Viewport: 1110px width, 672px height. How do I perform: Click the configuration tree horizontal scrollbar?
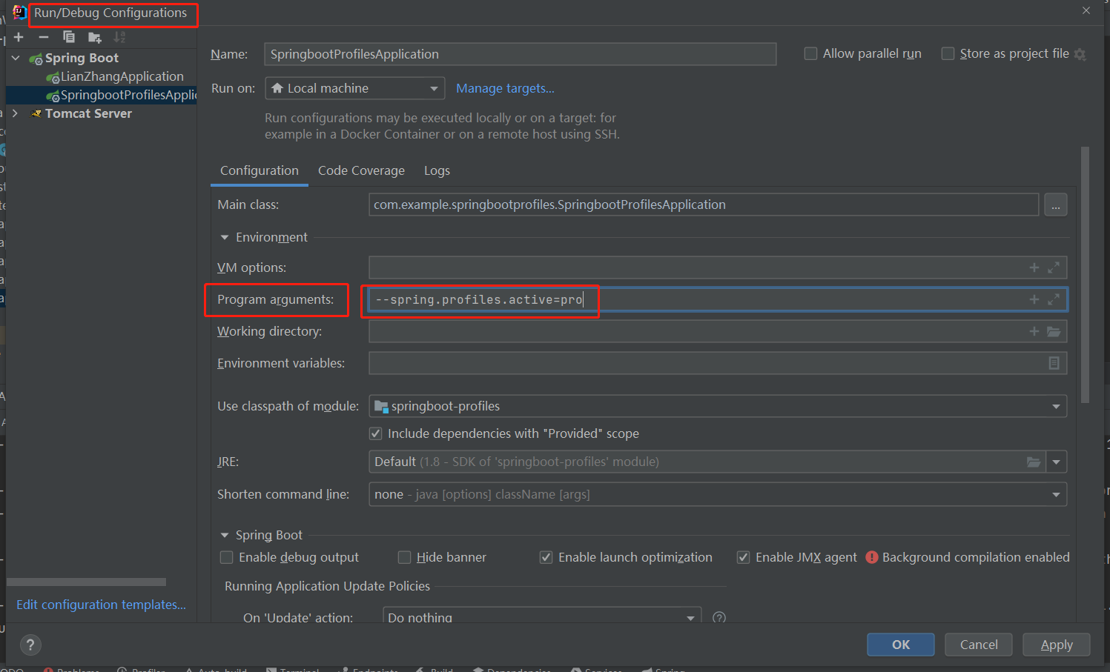coord(86,582)
